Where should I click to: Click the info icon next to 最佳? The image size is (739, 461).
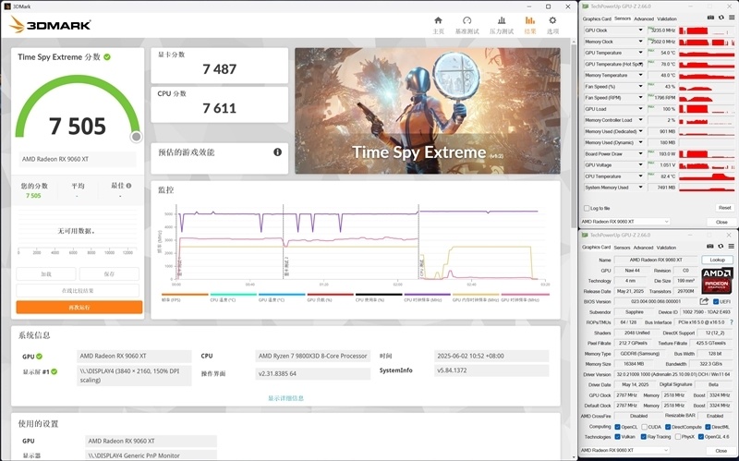[x=128, y=186]
